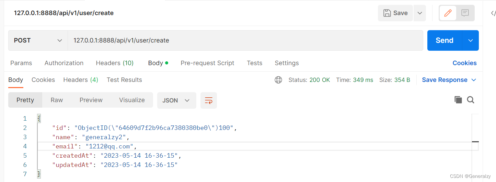Image resolution: width=496 pixels, height=182 pixels.
Task: Open the Cookies link
Action: 464,63
